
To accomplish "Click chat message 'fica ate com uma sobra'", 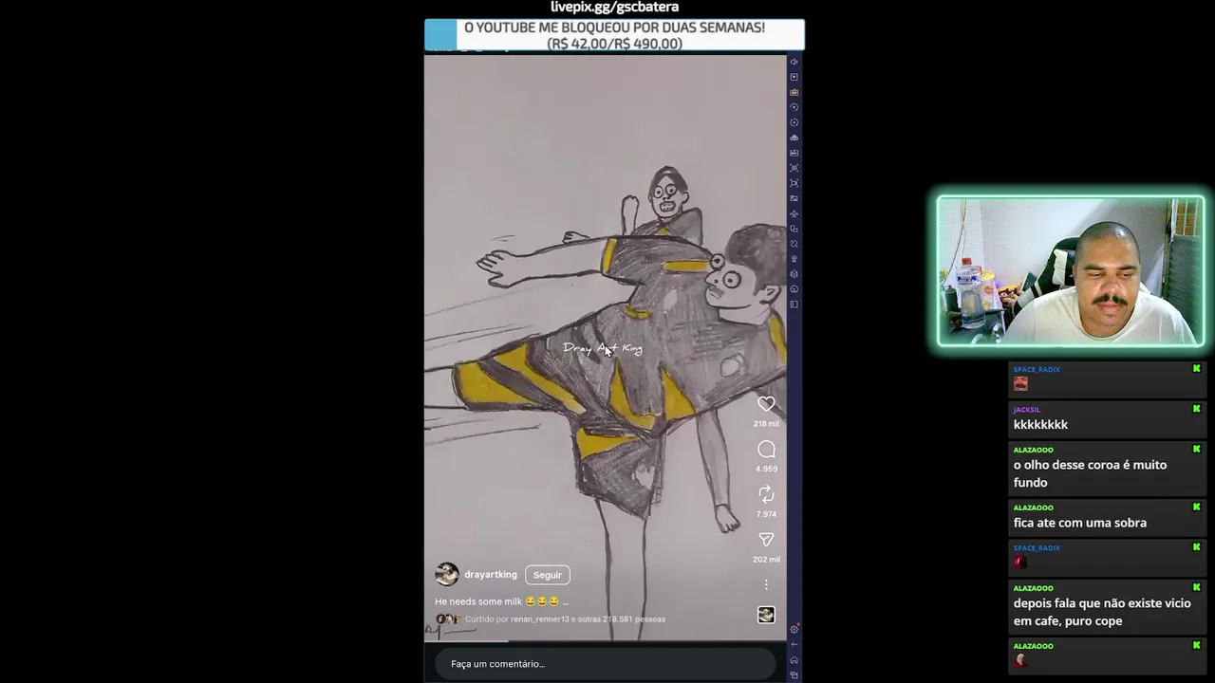I will pos(1079,523).
